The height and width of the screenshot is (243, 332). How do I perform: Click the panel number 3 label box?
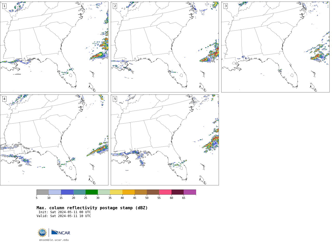(225, 6)
